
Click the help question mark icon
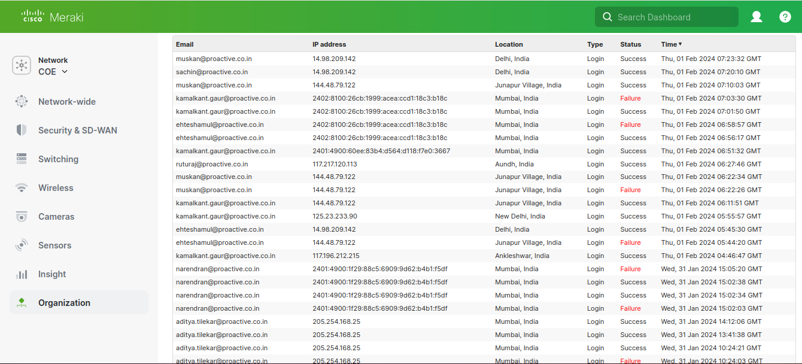click(785, 17)
